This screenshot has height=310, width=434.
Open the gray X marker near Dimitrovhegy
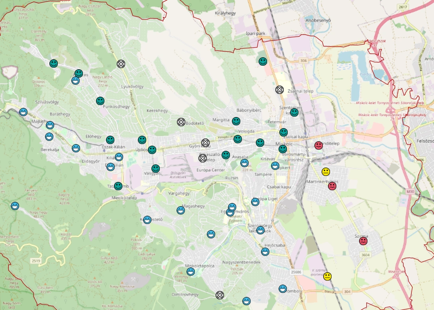220,295
